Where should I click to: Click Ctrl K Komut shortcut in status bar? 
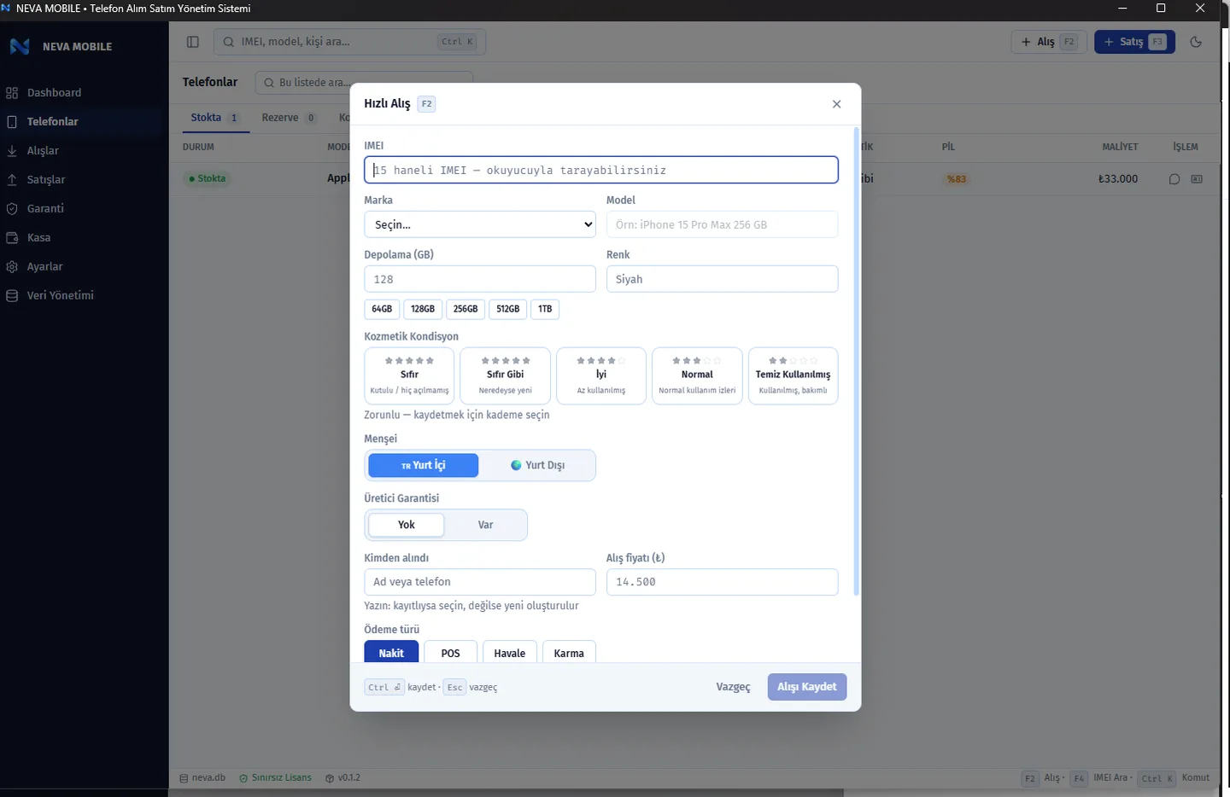click(x=1175, y=778)
